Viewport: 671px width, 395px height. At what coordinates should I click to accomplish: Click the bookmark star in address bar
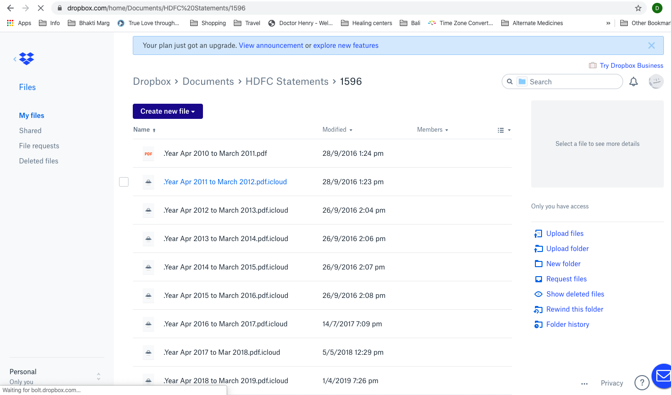click(x=638, y=8)
